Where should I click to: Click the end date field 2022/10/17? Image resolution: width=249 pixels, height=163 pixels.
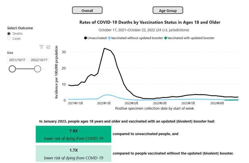(x=39, y=60)
